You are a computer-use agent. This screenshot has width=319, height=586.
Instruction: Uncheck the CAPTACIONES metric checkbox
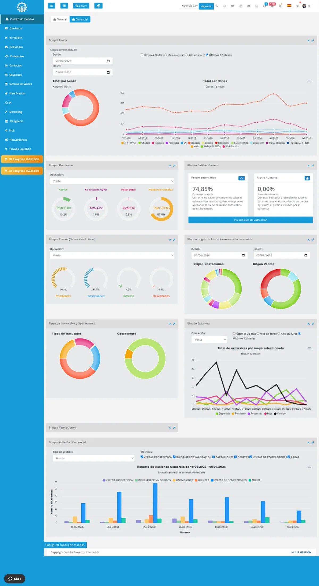tap(213, 457)
